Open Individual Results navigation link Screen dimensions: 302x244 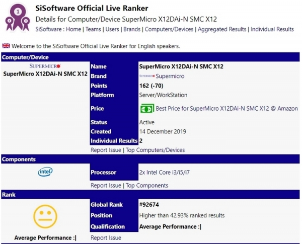tap(272, 29)
